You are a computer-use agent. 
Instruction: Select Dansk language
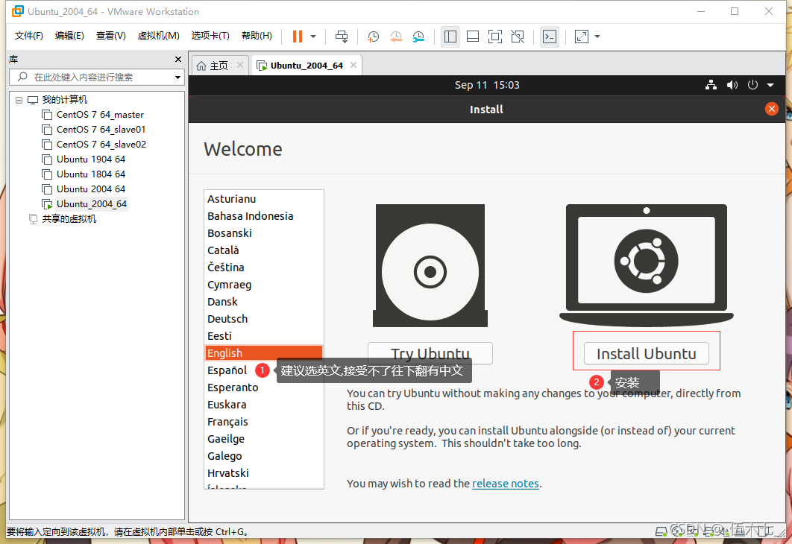[264, 302]
